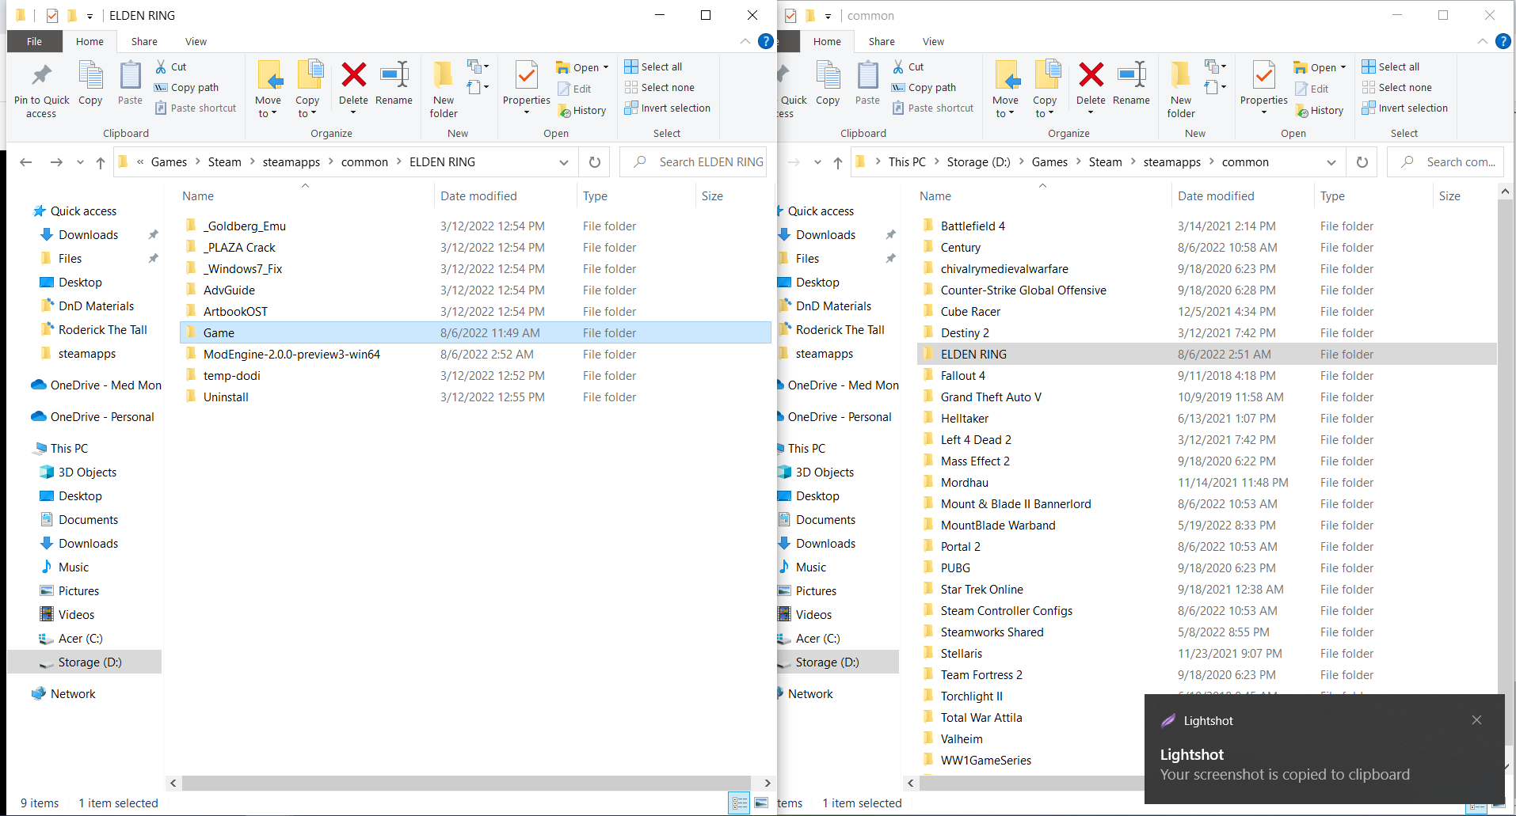Click Cut in ELDEN RING window ribbon
Image resolution: width=1516 pixels, height=816 pixels.
(x=171, y=66)
